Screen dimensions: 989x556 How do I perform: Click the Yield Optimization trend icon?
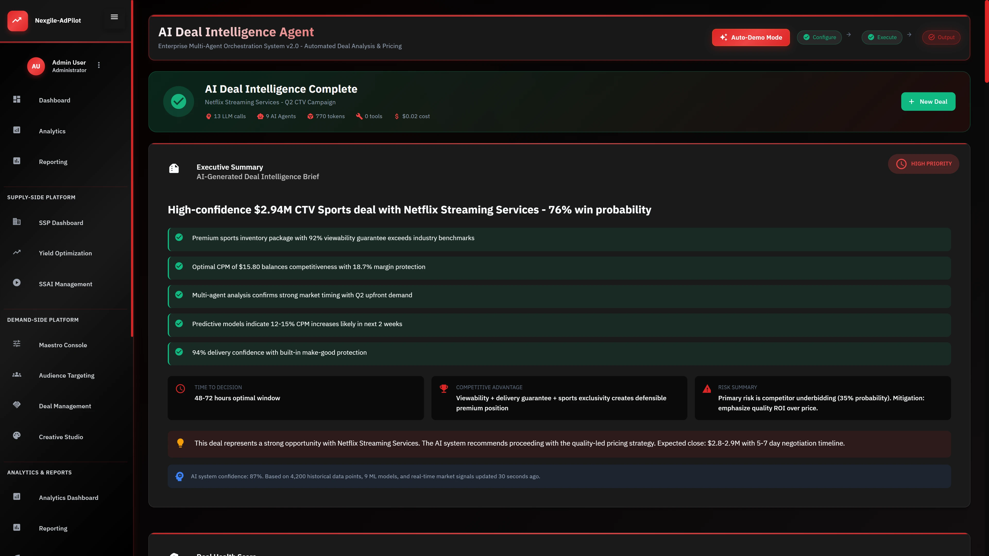[x=16, y=253]
